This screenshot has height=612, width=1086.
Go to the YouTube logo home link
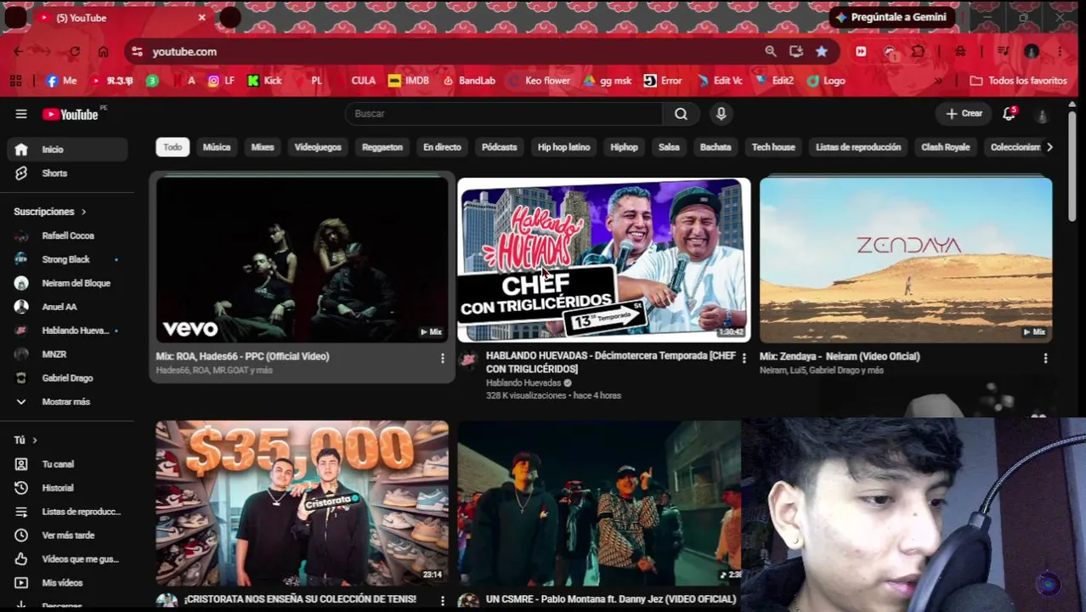coord(71,114)
